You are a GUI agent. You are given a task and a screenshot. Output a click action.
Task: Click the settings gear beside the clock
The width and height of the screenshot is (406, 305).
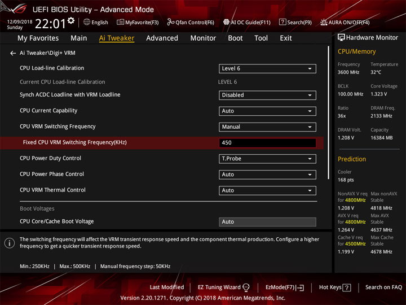(71, 20)
